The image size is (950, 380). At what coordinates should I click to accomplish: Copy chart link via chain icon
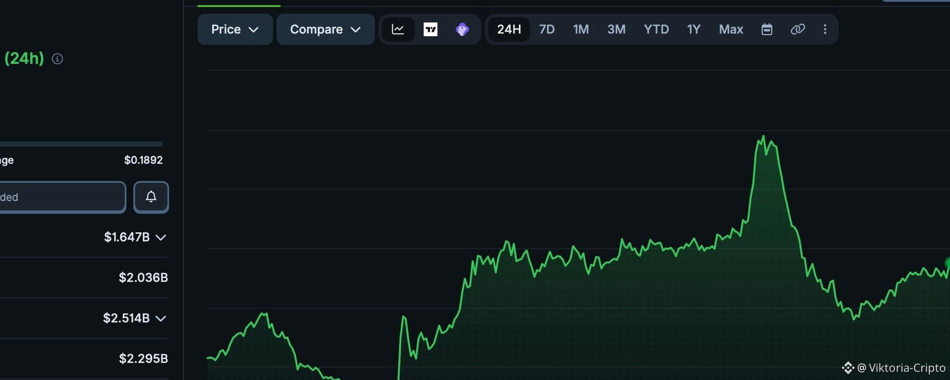click(797, 29)
